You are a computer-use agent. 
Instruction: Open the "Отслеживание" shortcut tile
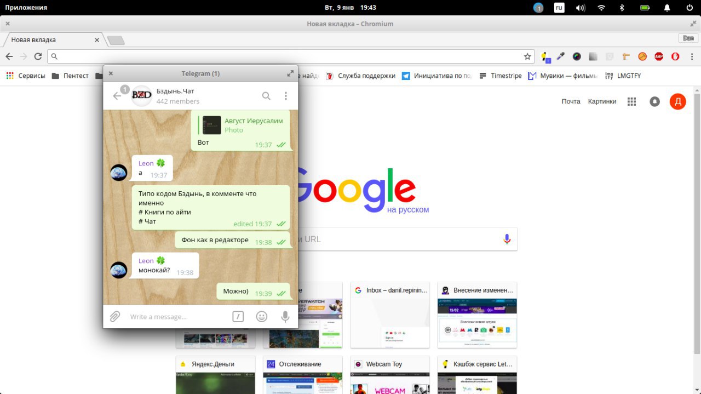302,375
